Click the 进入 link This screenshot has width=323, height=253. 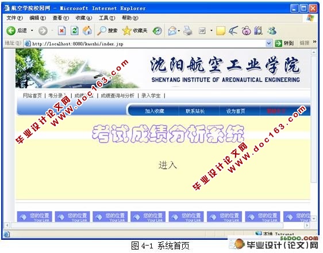[167, 165]
